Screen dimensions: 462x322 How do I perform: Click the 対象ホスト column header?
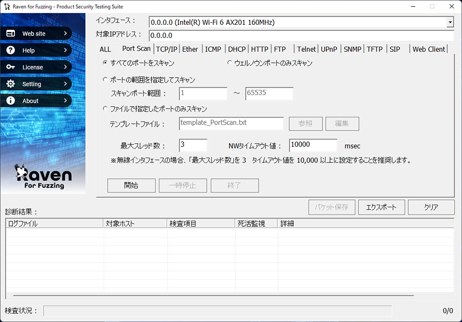click(x=135, y=224)
